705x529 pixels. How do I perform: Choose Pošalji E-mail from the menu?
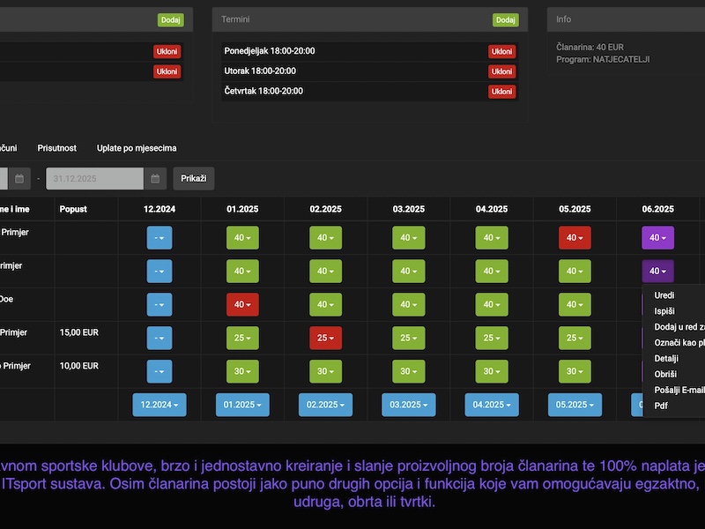coord(679,390)
